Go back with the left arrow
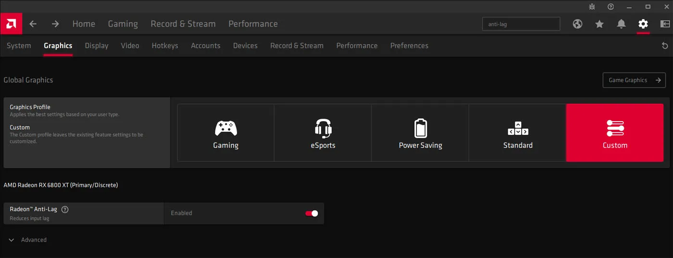Screen dimensions: 673x258 coord(33,24)
